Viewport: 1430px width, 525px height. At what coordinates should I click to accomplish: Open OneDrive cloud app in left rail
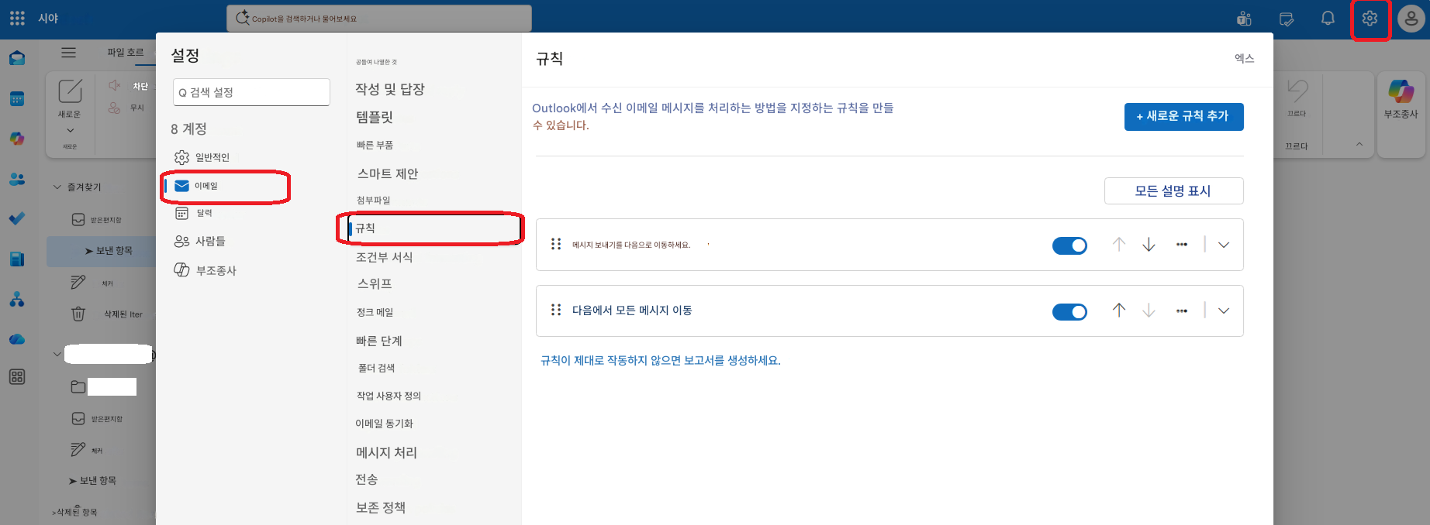[17, 339]
